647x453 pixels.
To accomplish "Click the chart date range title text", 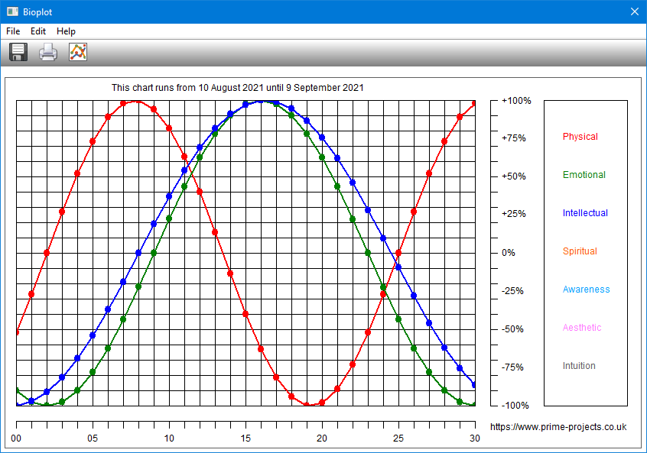I will pyautogui.click(x=237, y=88).
